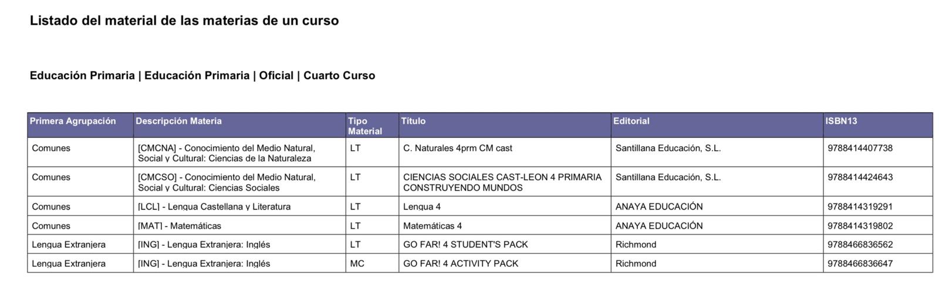Viewport: 939px width, 298px height.
Task: Select the Lengua 4 title cell
Action: click(505, 206)
